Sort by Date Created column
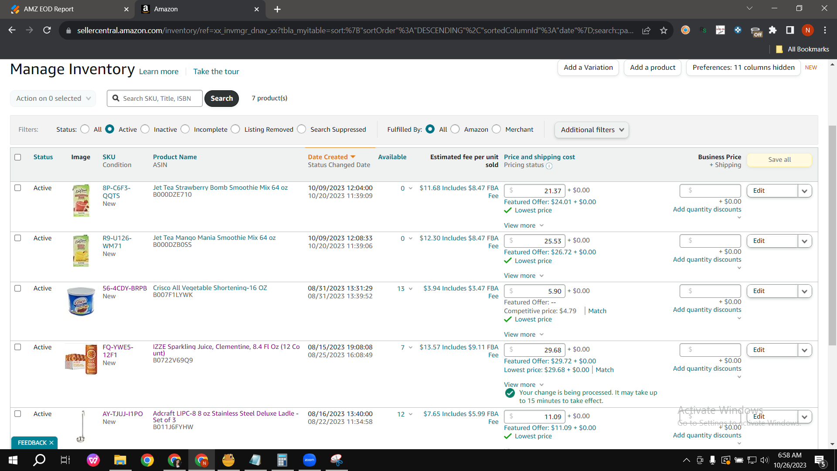This screenshot has width=837, height=471. (332, 157)
